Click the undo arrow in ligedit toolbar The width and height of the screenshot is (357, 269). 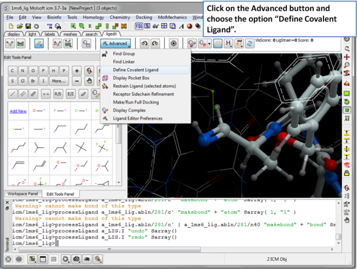point(144,44)
